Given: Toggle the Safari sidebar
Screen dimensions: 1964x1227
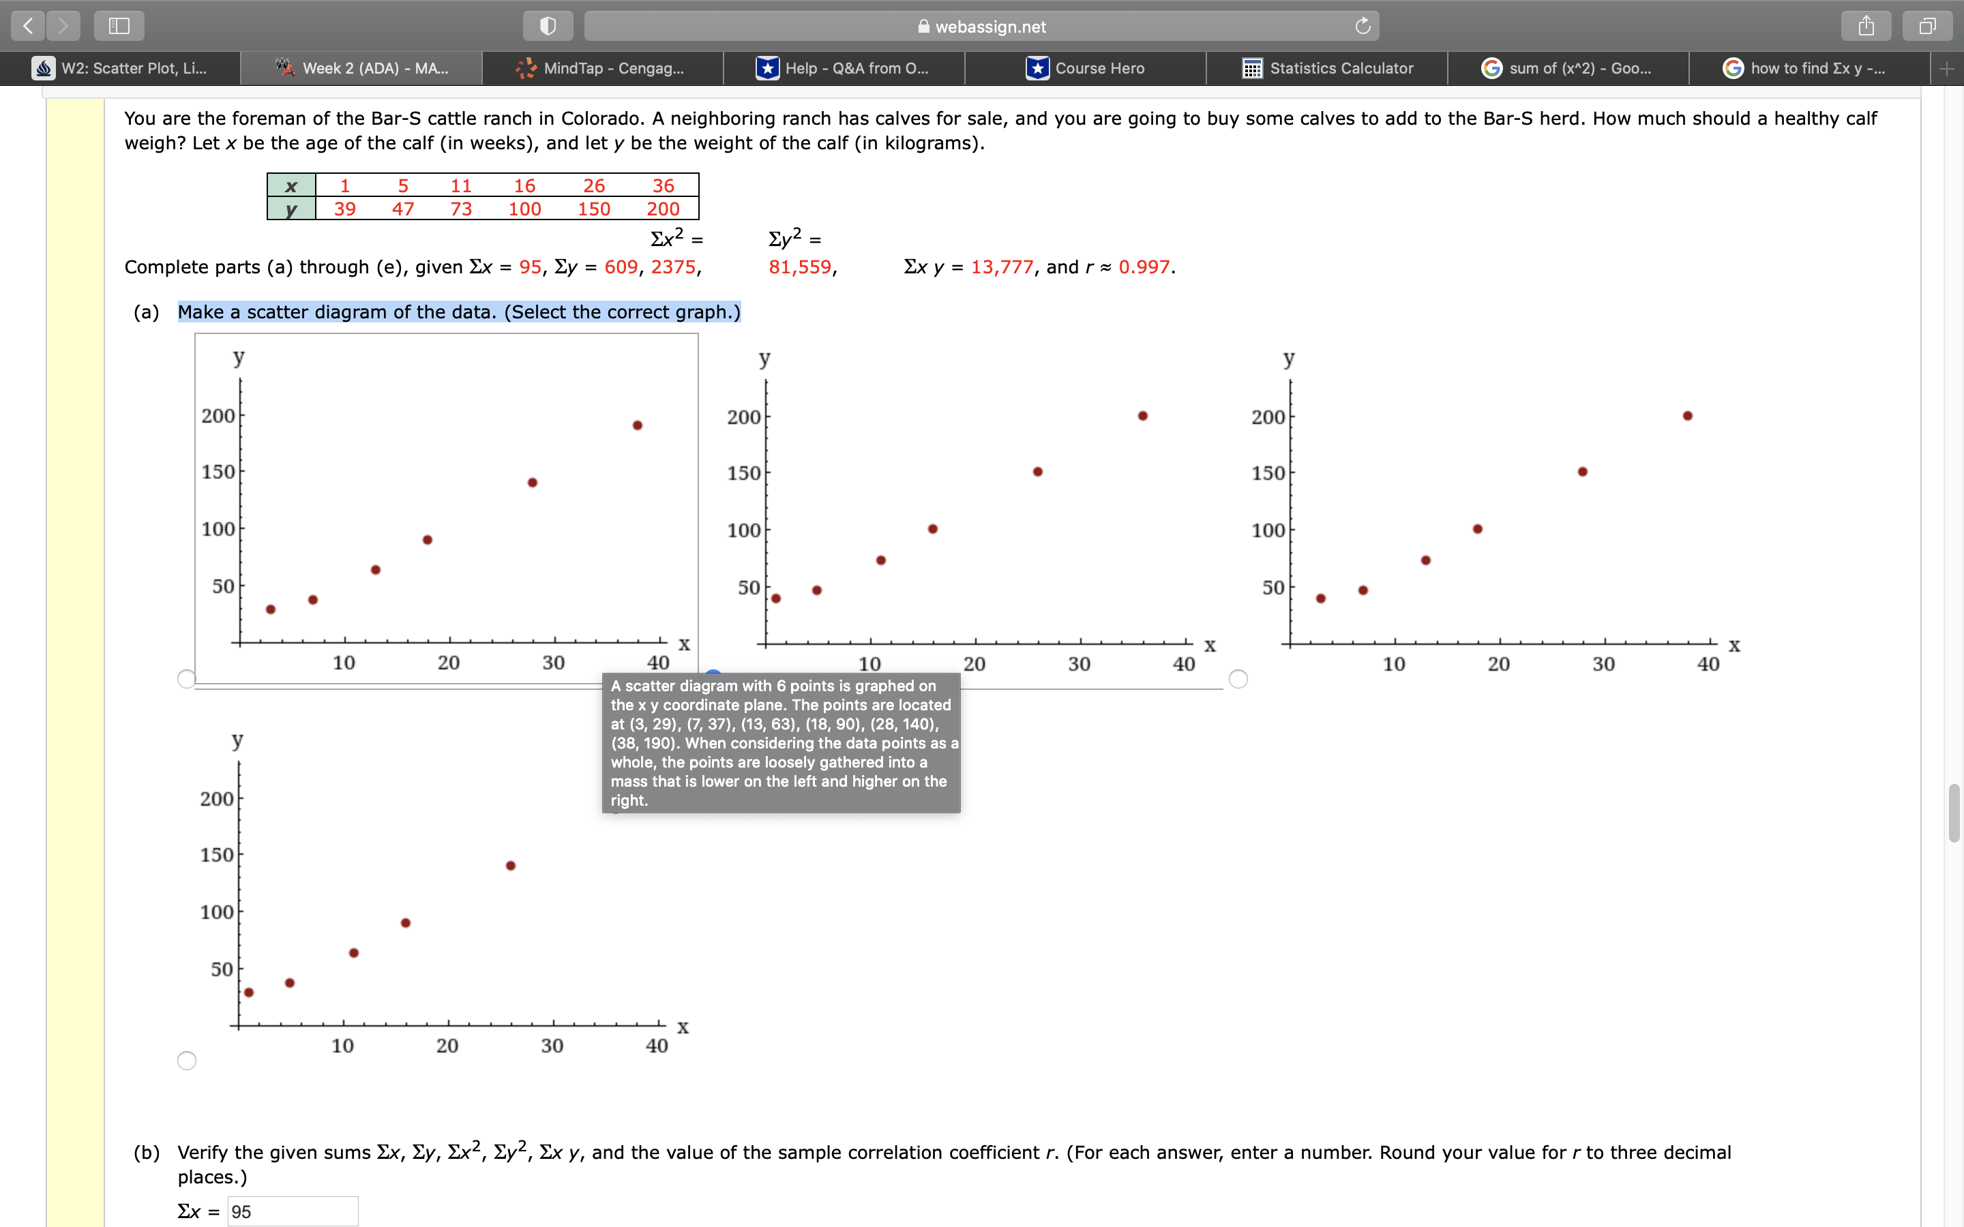Looking at the screenshot, I should click(119, 25).
